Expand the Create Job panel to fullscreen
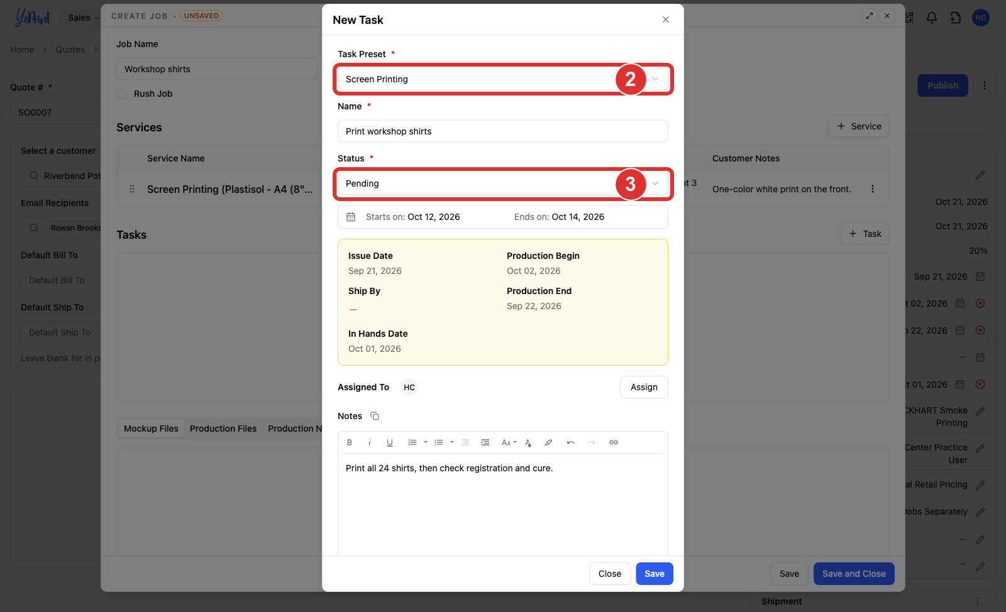 click(x=870, y=16)
